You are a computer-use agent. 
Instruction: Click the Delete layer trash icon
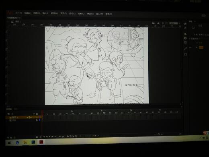[x=14, y=138]
